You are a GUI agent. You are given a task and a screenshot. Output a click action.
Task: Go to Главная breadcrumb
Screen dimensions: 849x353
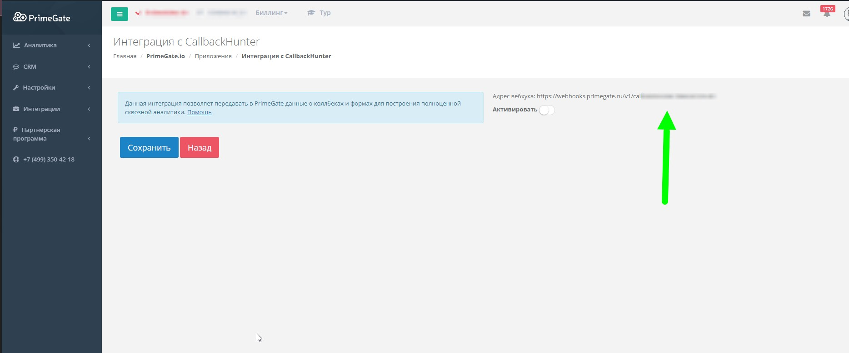pos(125,56)
